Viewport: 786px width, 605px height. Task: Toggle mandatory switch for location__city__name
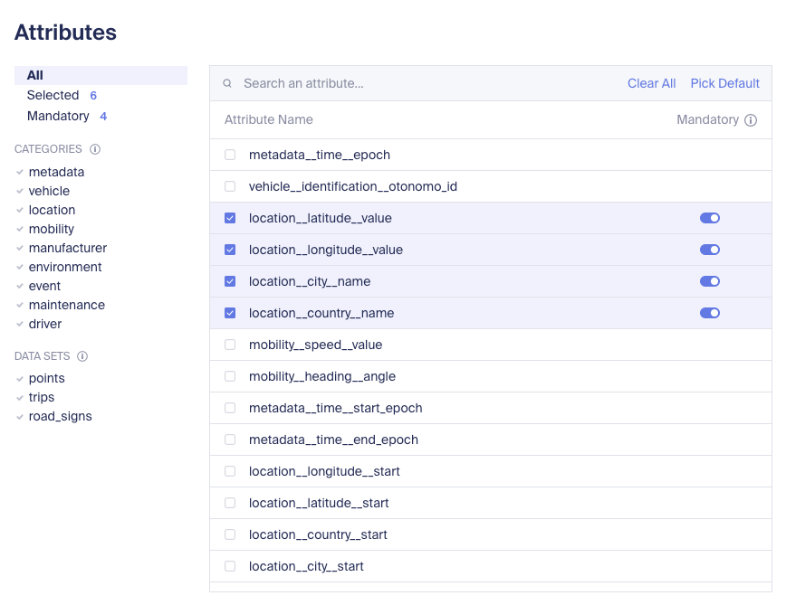coord(710,281)
